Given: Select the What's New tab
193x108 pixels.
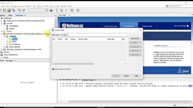Looking at the screenshot, I should click(147, 26).
